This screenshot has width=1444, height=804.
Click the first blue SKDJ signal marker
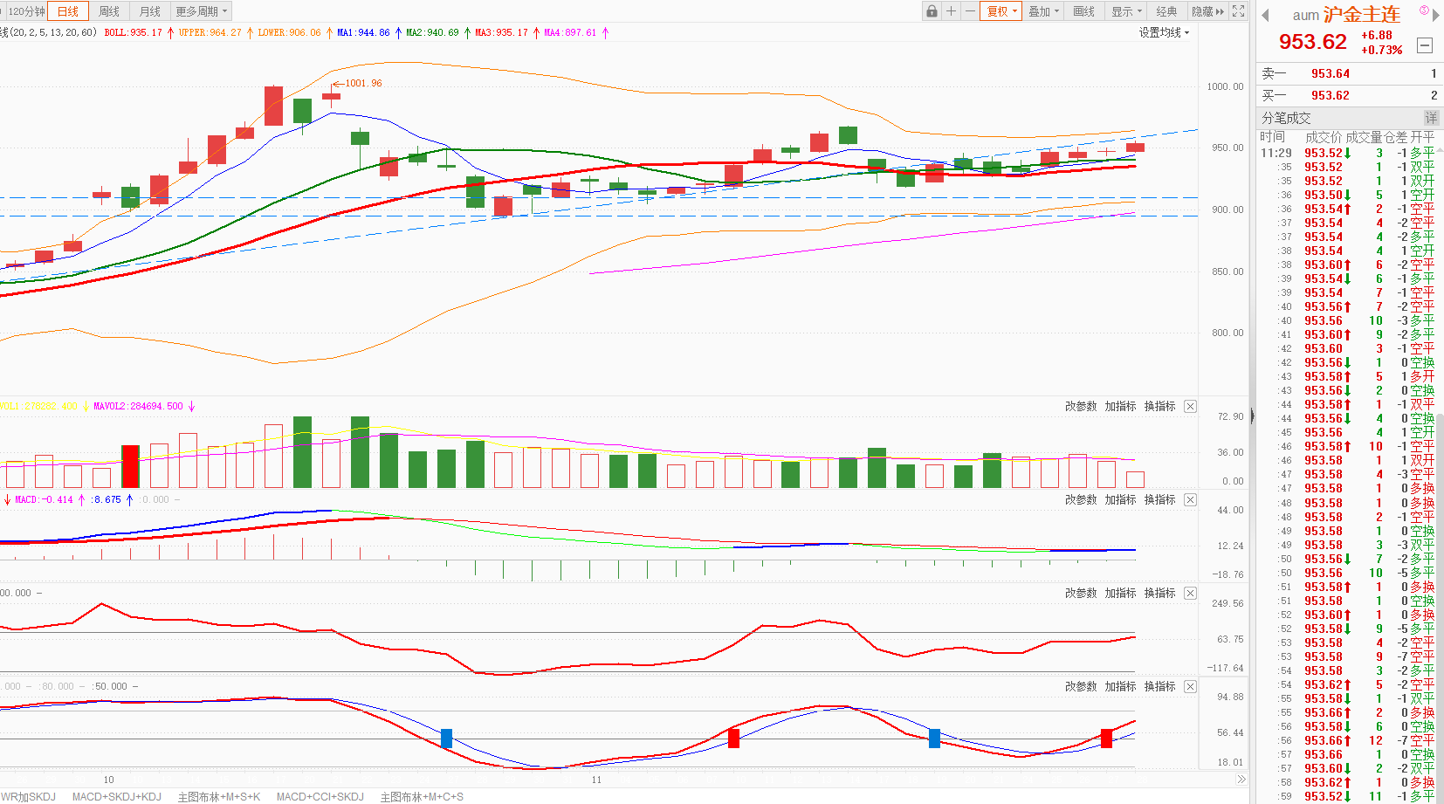(447, 739)
